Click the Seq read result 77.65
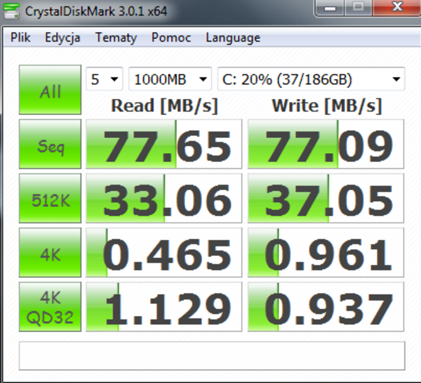This screenshot has width=421, height=383. [164, 144]
